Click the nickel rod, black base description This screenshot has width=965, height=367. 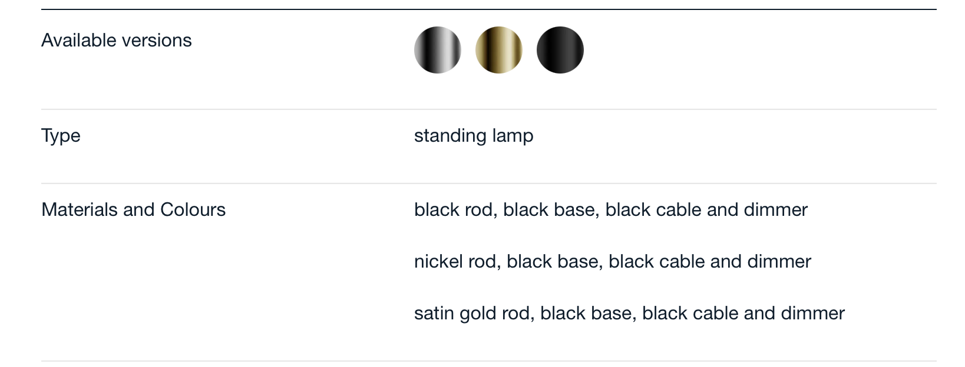click(613, 262)
